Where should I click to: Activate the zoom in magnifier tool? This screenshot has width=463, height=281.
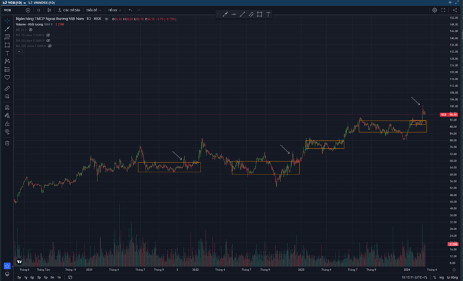tap(7, 97)
